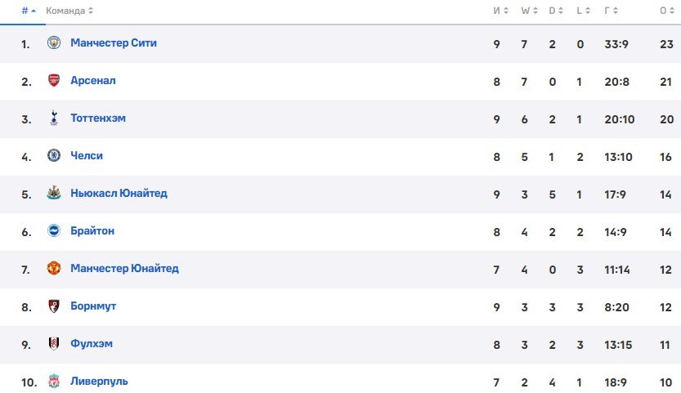Click the Liverpool club crest icon
This screenshot has width=681, height=393.
coord(54,382)
